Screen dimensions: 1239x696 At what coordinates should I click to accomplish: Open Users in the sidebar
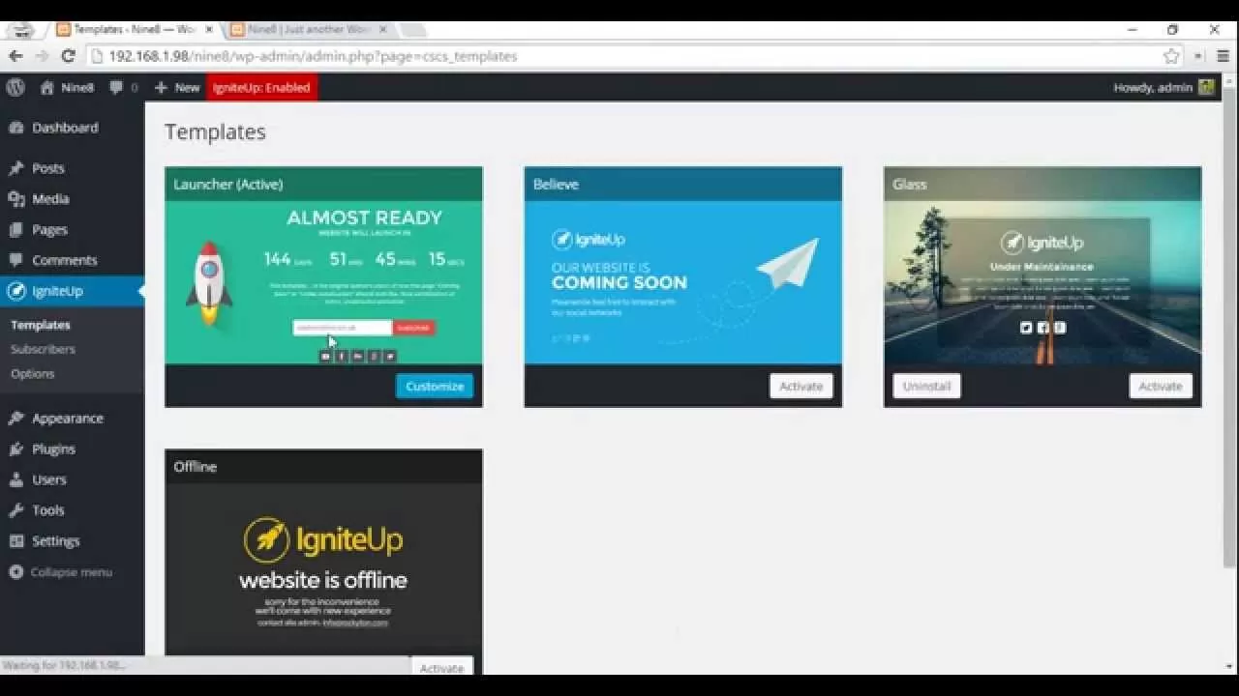tap(49, 479)
